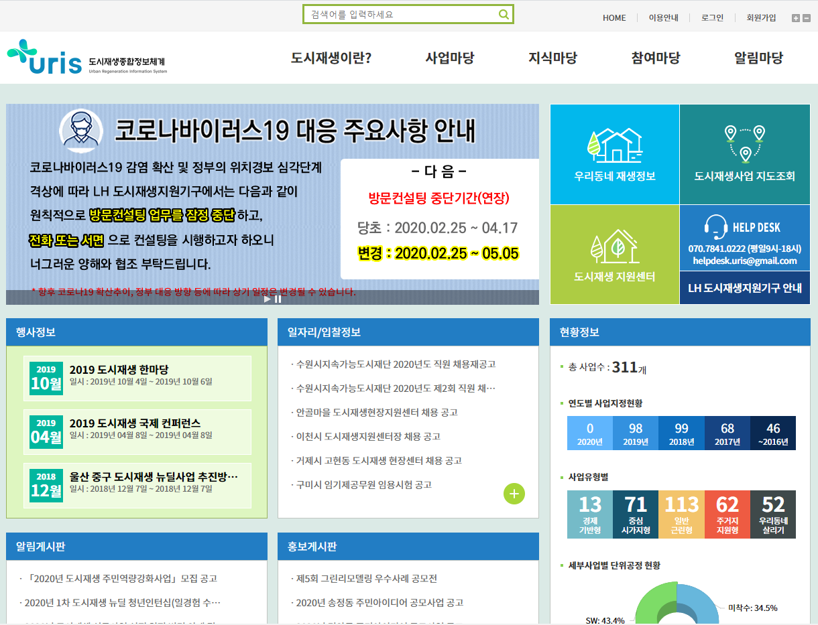The height and width of the screenshot is (625, 818).
Task: Click the 경제기반형 box showing 13
Action: pyautogui.click(x=590, y=514)
